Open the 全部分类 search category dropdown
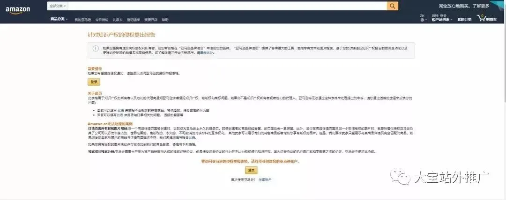This screenshot has height=200, width=506. (59, 6)
